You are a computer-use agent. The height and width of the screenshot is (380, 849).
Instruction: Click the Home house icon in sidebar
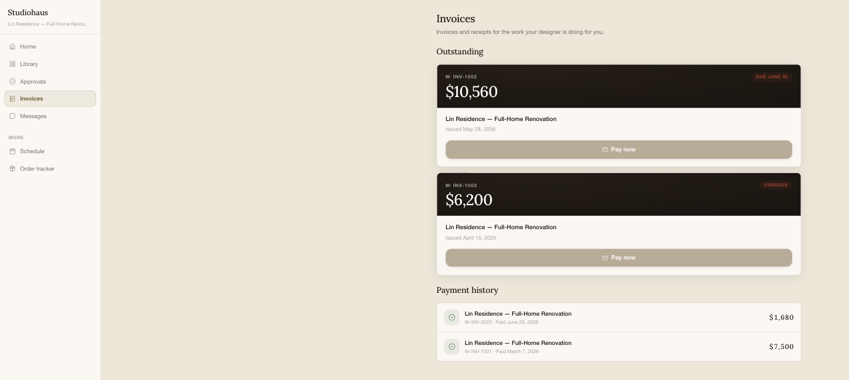point(12,47)
